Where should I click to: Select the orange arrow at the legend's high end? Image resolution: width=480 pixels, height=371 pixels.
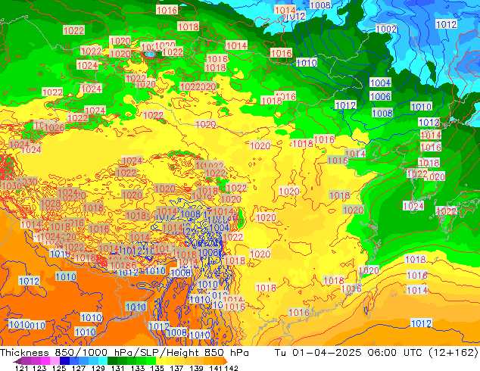coord(226,361)
